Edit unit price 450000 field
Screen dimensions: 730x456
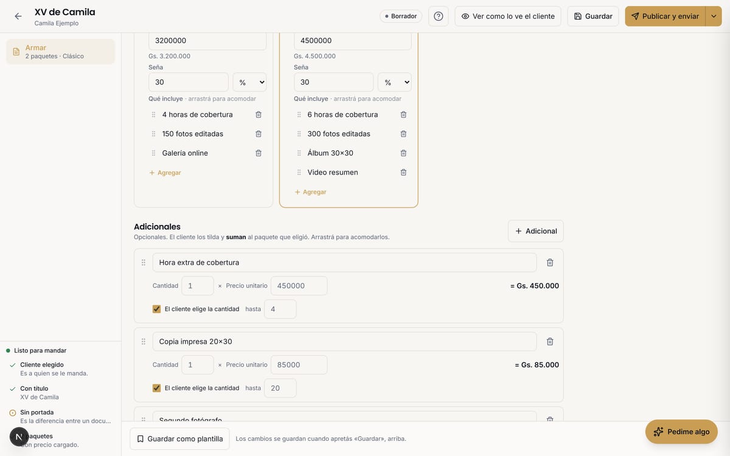pyautogui.click(x=299, y=286)
